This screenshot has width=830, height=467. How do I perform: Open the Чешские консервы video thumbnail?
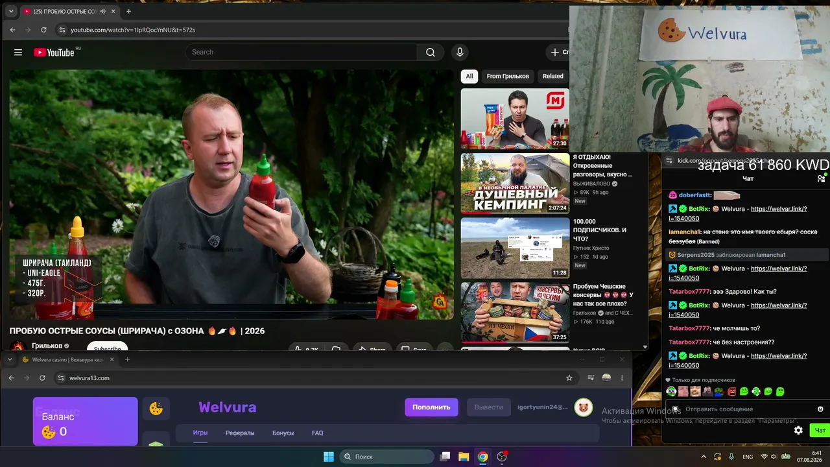click(515, 312)
